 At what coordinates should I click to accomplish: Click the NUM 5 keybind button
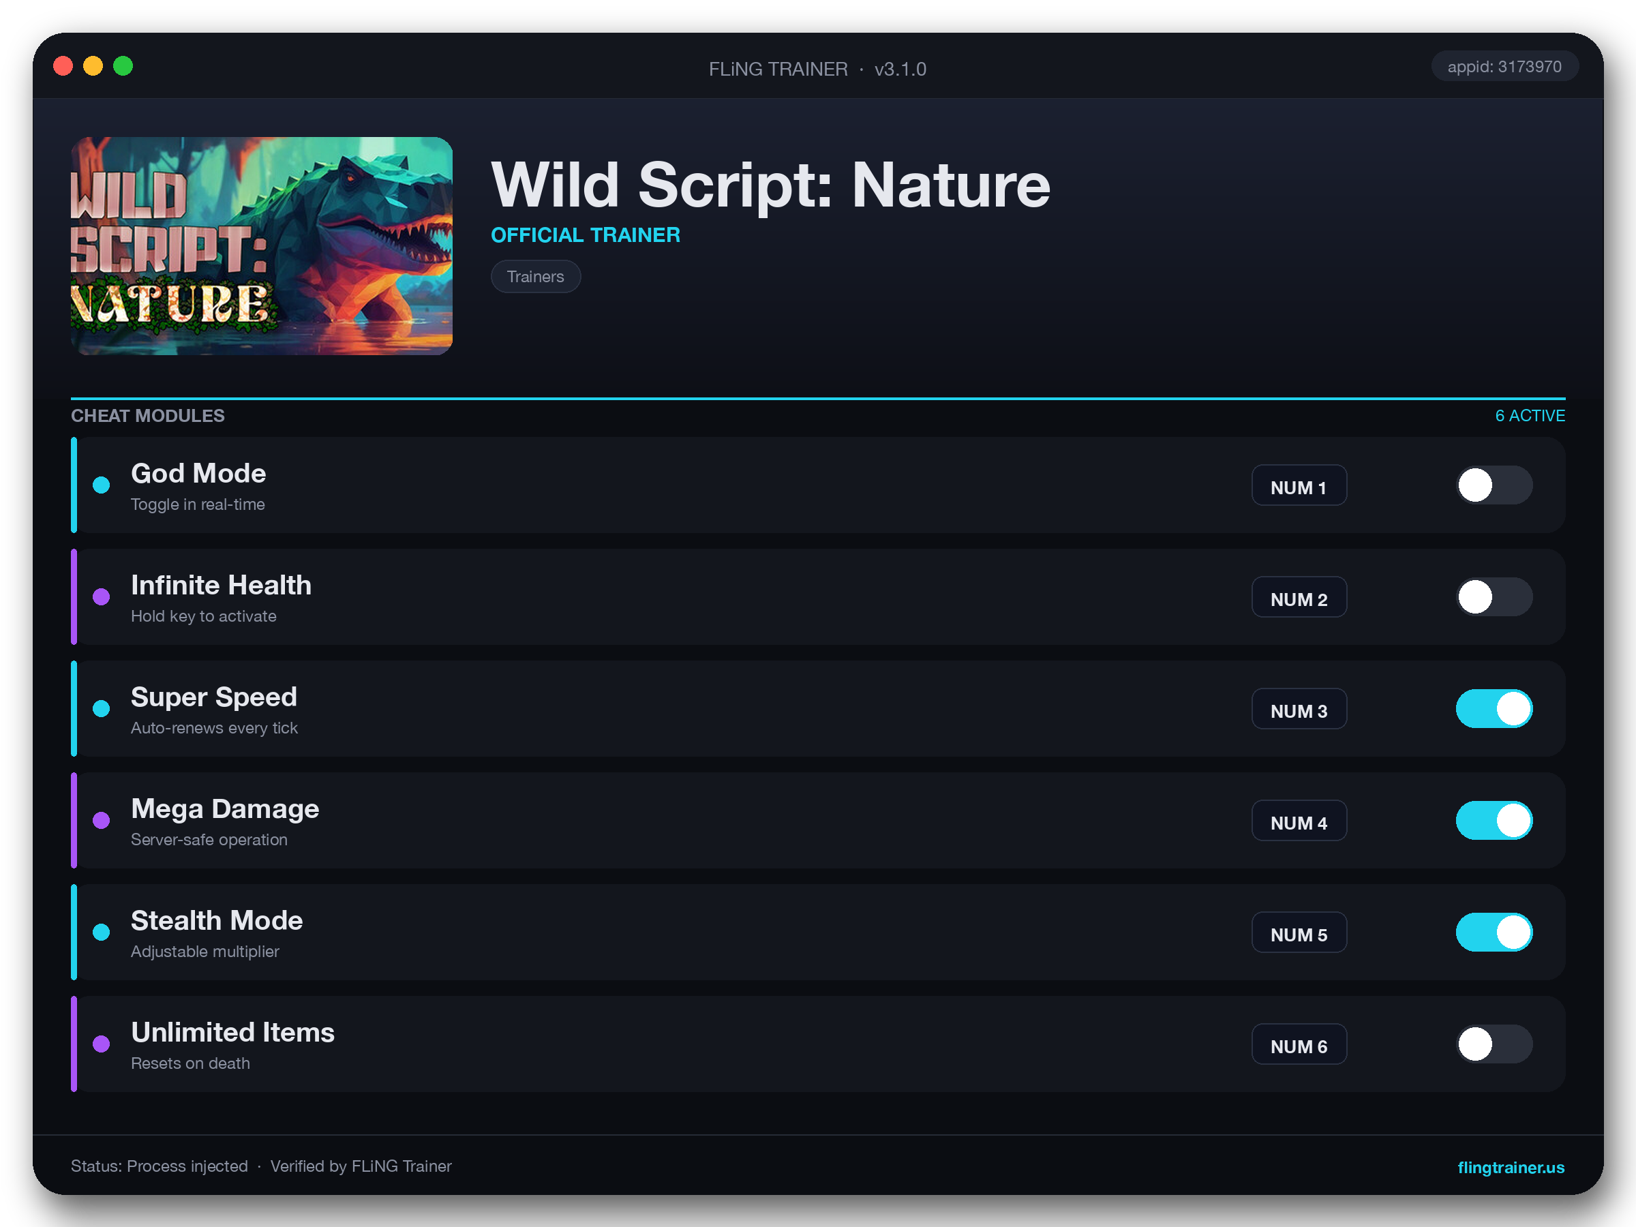coord(1299,932)
